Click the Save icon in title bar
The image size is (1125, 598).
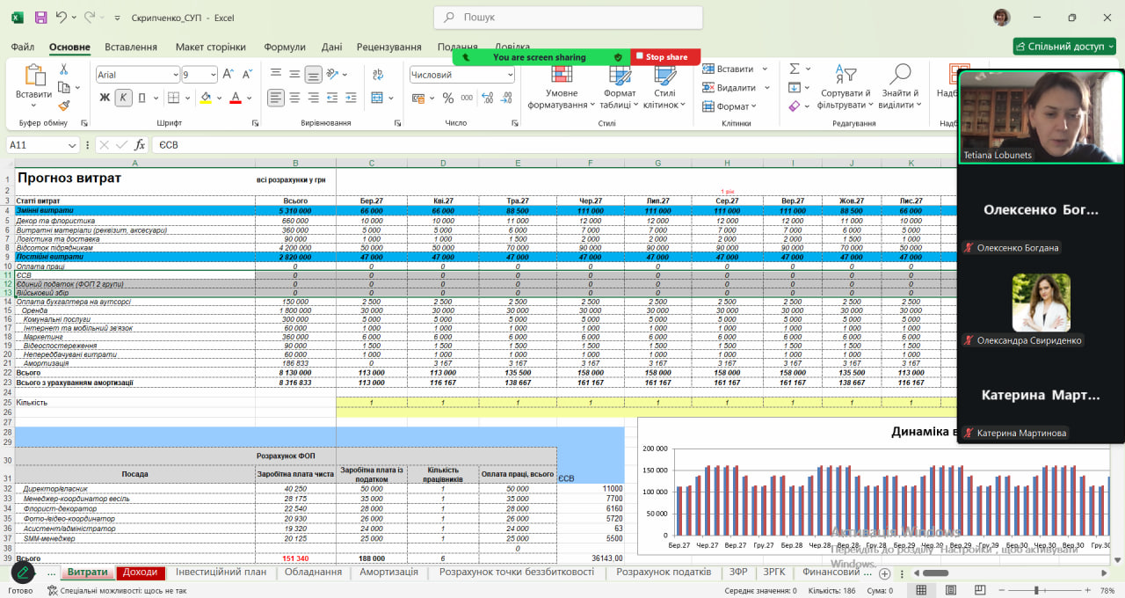(x=40, y=18)
